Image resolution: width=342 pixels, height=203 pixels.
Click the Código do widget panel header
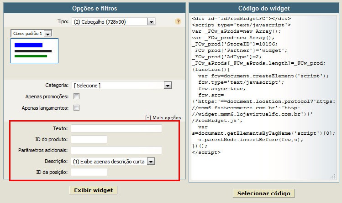tap(264, 8)
